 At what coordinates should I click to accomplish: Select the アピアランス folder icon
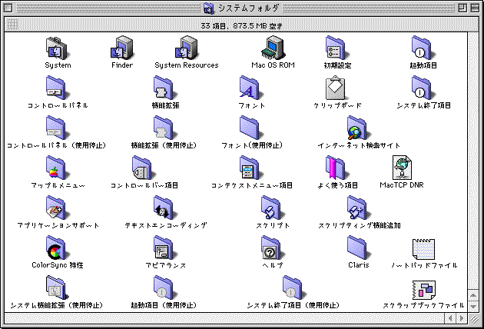pos(165,248)
